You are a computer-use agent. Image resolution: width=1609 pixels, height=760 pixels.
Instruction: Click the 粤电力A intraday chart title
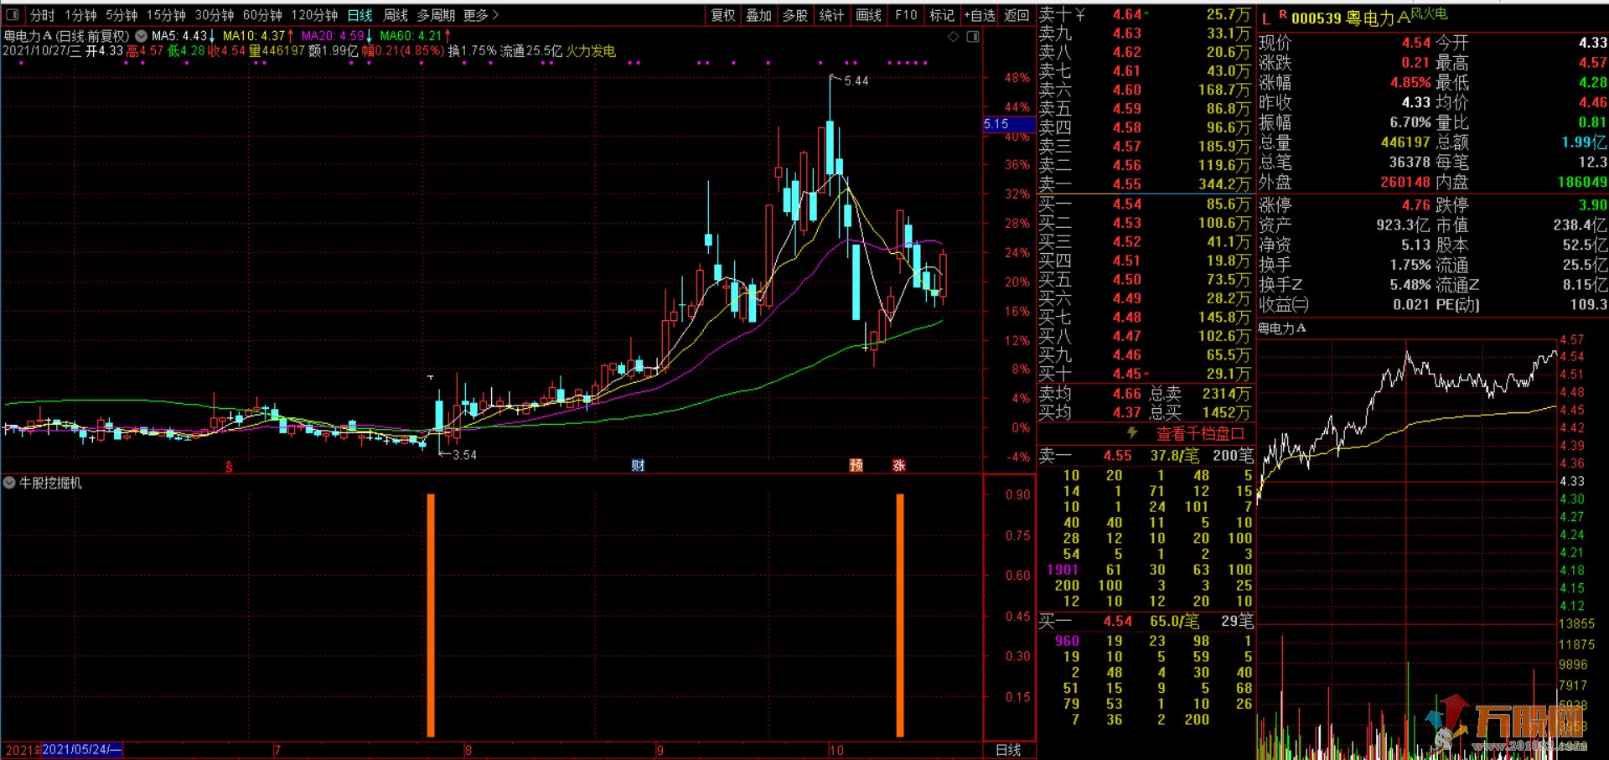coord(1282,328)
